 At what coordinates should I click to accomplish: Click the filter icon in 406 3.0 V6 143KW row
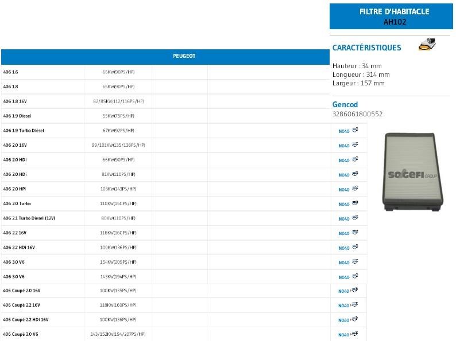(355, 276)
